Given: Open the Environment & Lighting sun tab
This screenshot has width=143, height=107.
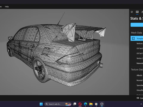Looking at the screenshot, I should click(132, 12).
